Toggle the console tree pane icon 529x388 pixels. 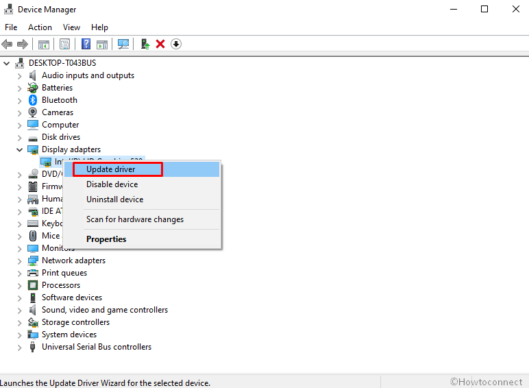(x=44, y=44)
